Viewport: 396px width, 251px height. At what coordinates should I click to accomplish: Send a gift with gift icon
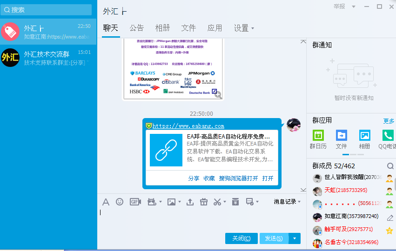tap(203, 202)
